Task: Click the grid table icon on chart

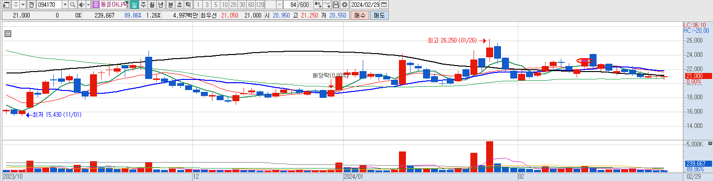Action: pyautogui.click(x=7, y=33)
